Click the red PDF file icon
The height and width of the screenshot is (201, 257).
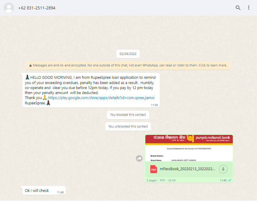pos(154,169)
